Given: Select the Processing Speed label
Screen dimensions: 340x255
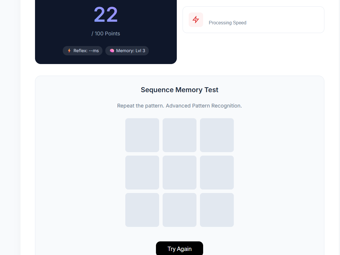Looking at the screenshot, I should pos(227,23).
